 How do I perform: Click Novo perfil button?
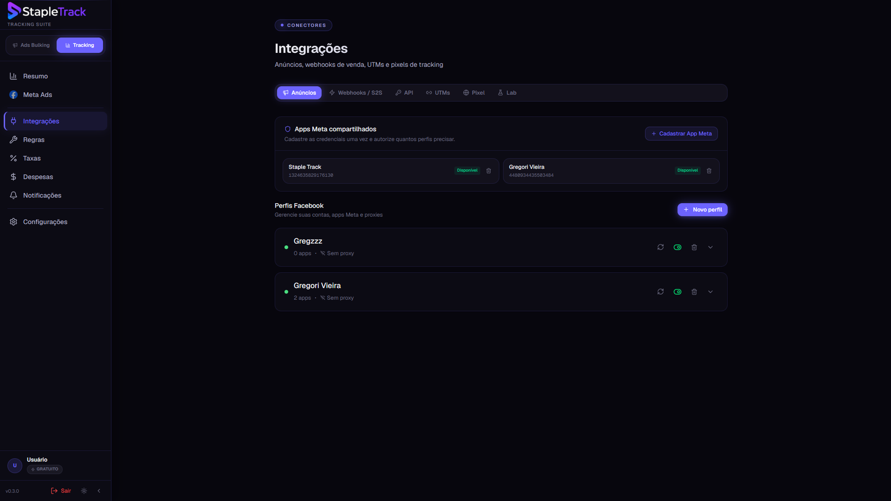click(x=702, y=210)
